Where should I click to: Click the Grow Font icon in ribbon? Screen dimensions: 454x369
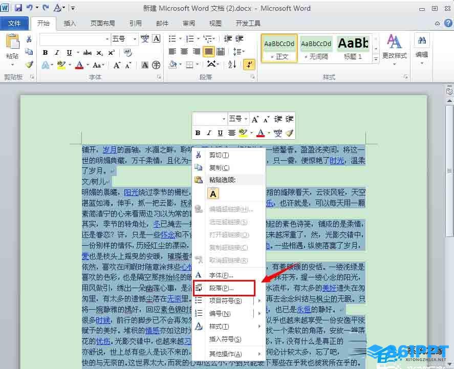pyautogui.click(x=117, y=65)
